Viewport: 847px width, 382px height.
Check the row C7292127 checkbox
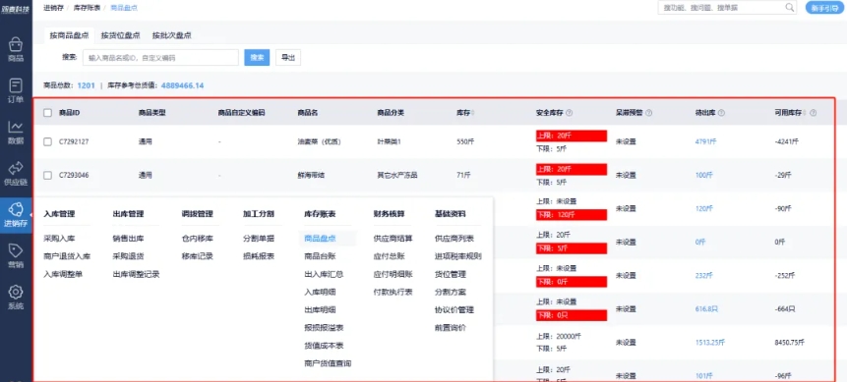pos(47,142)
